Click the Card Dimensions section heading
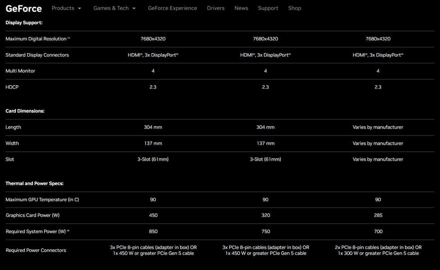Screen dimensions: 440x270 [25, 111]
